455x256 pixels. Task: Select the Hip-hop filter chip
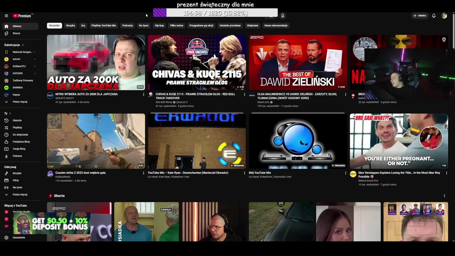159,26
